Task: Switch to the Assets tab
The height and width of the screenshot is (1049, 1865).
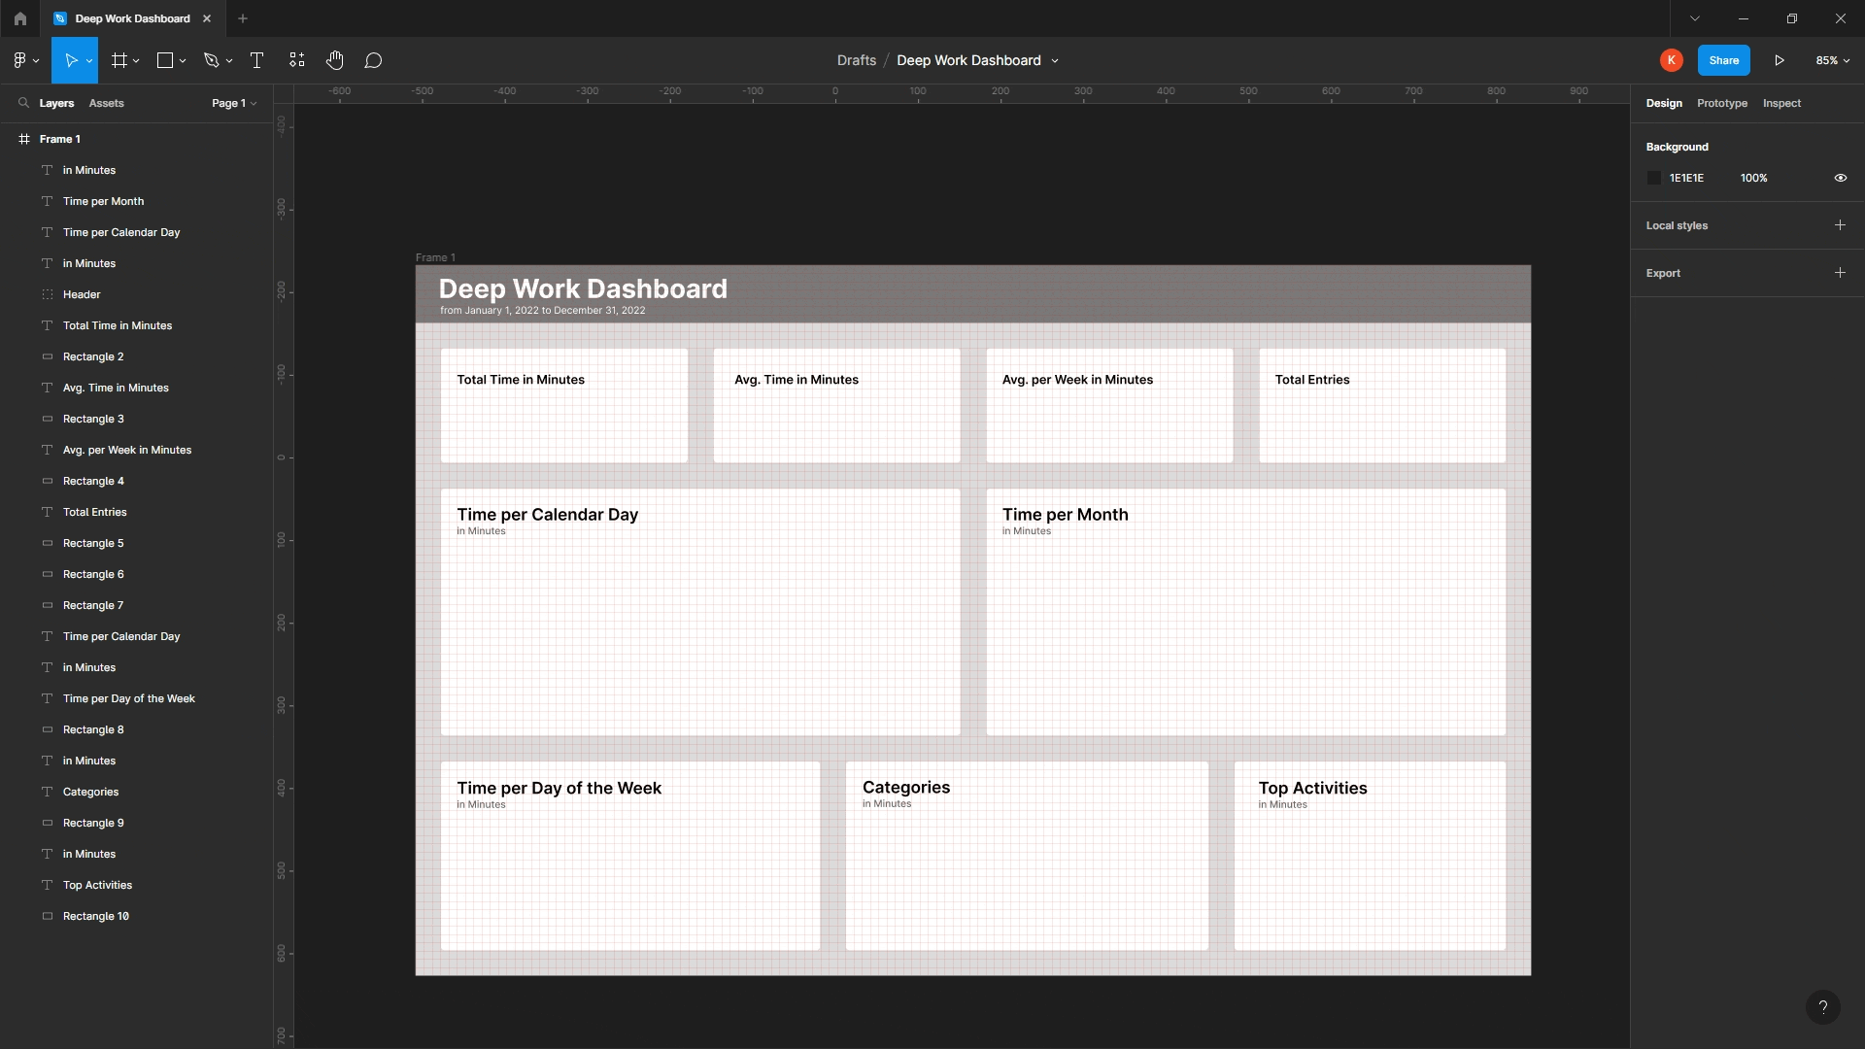Action: point(106,103)
